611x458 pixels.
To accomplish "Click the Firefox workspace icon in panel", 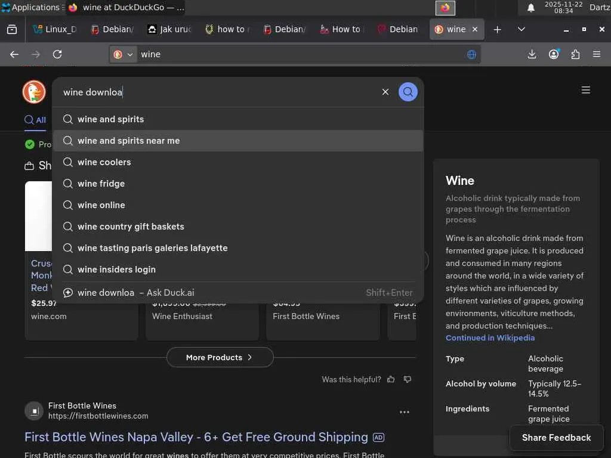I will pos(445,8).
